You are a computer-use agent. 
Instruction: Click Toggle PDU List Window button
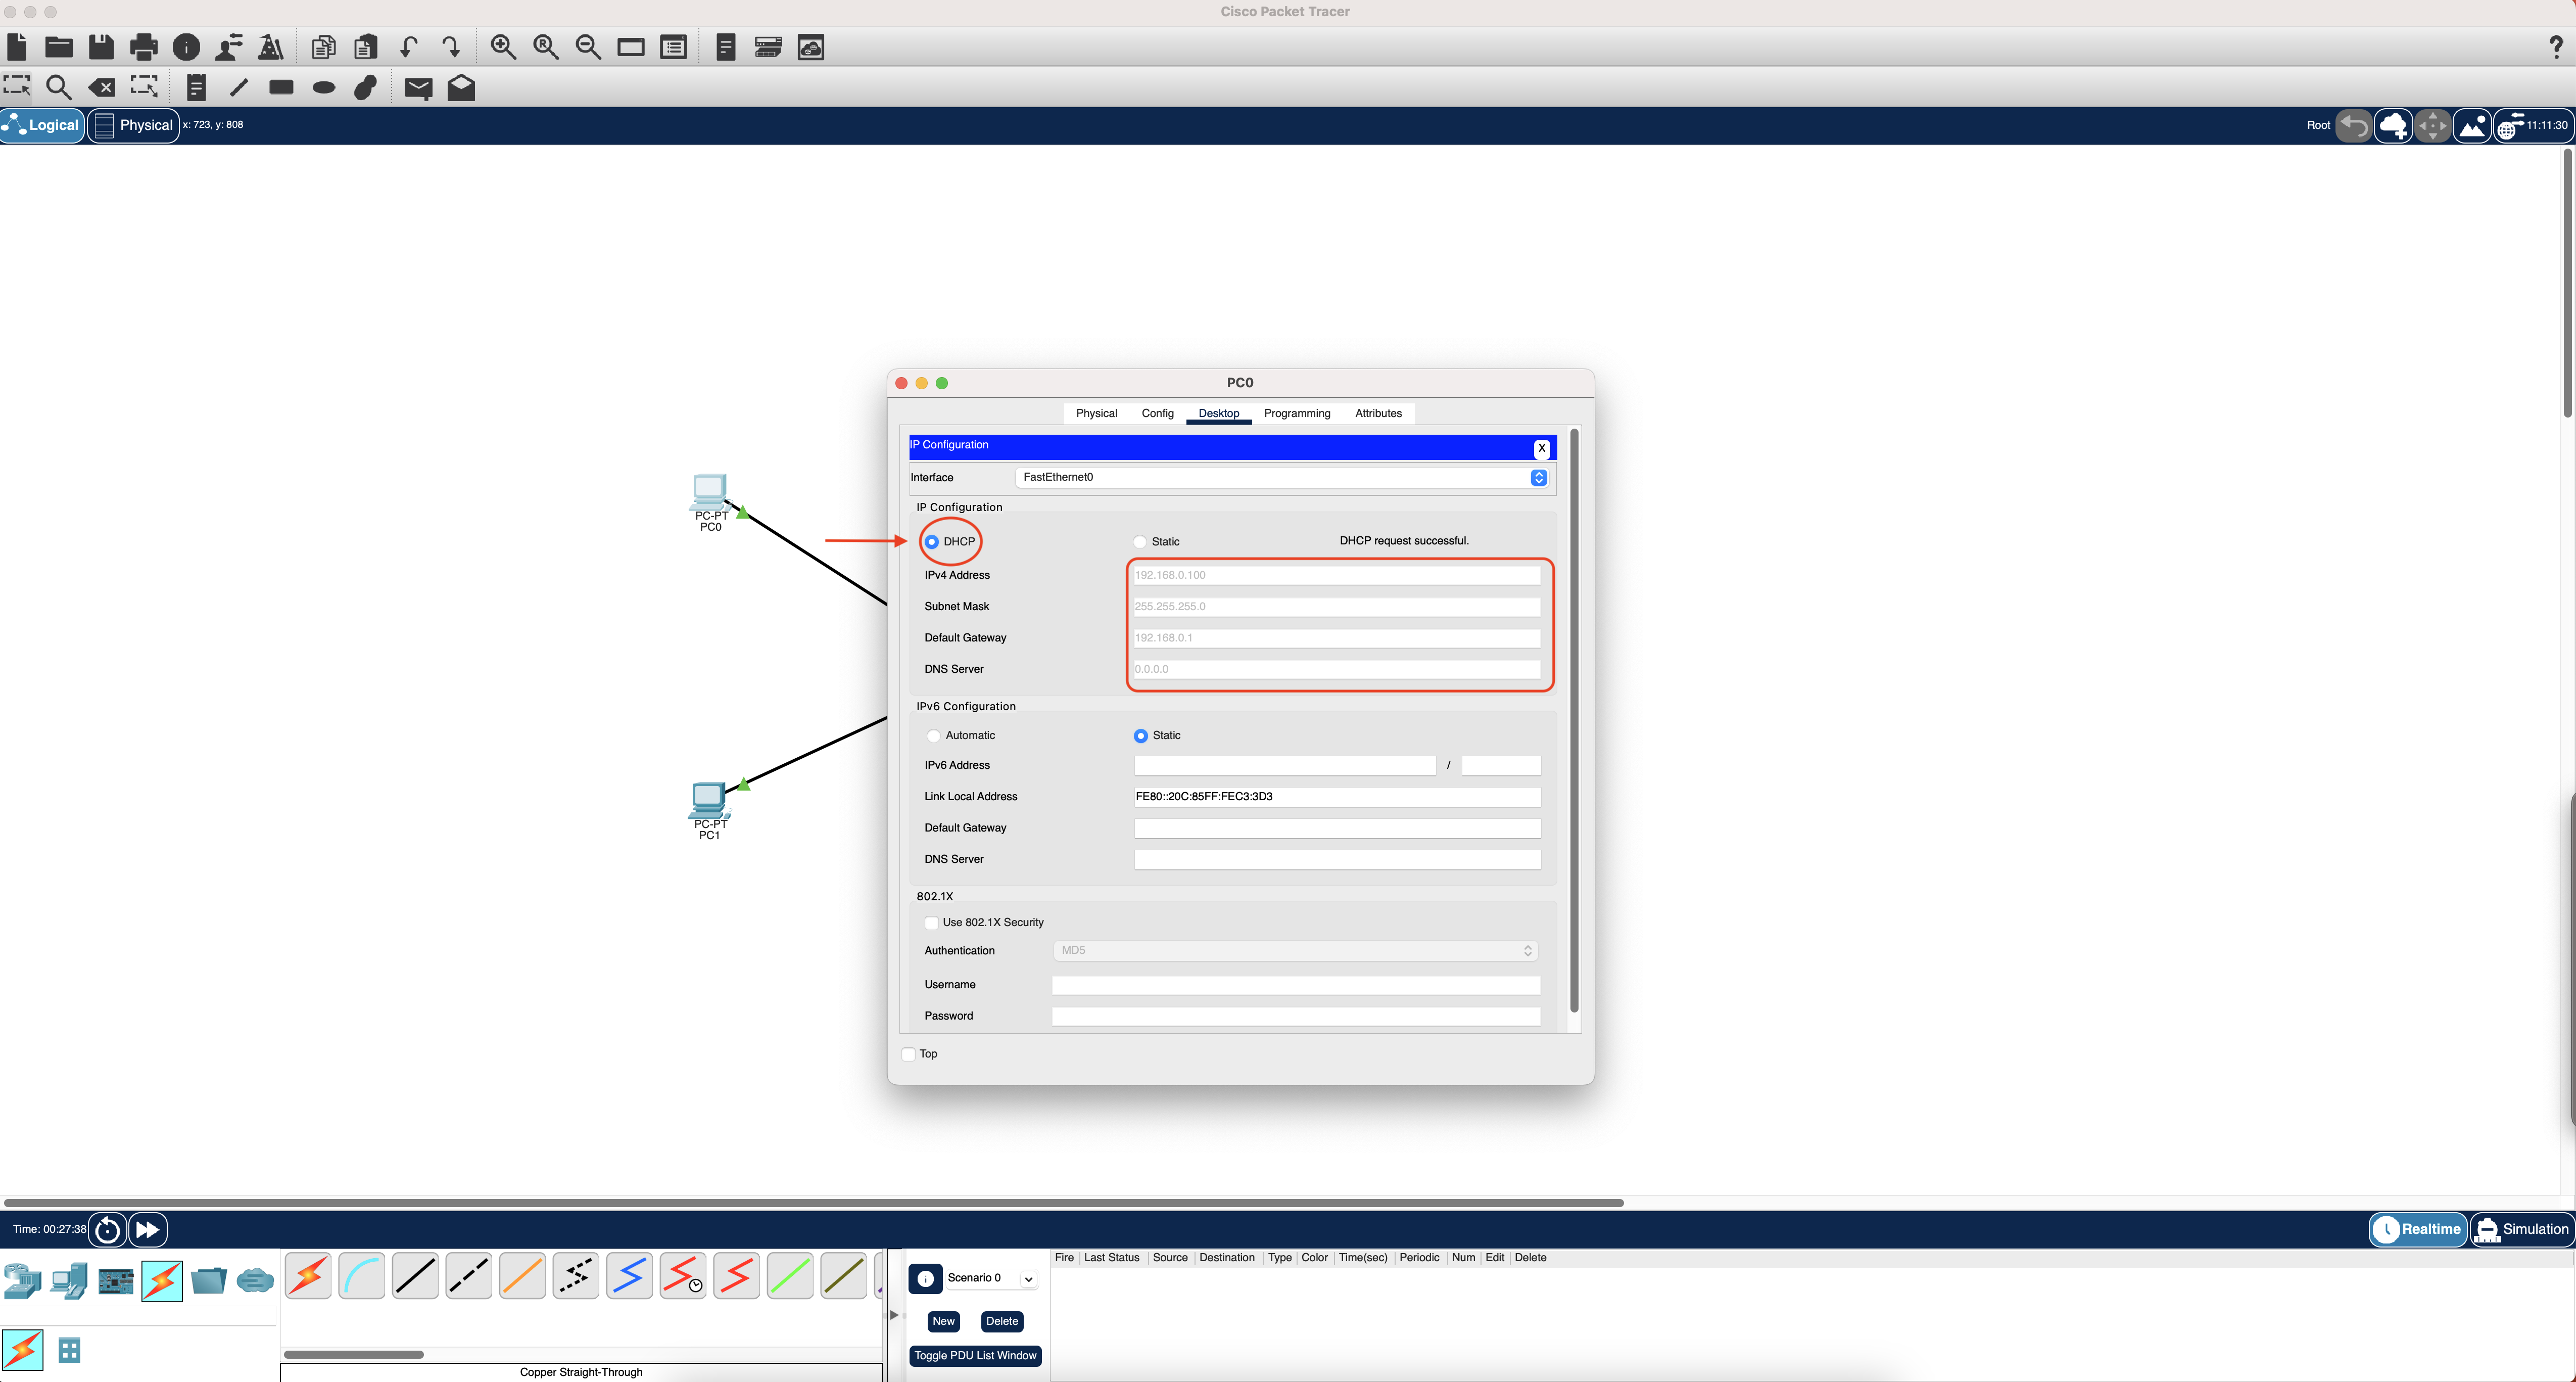click(975, 1356)
